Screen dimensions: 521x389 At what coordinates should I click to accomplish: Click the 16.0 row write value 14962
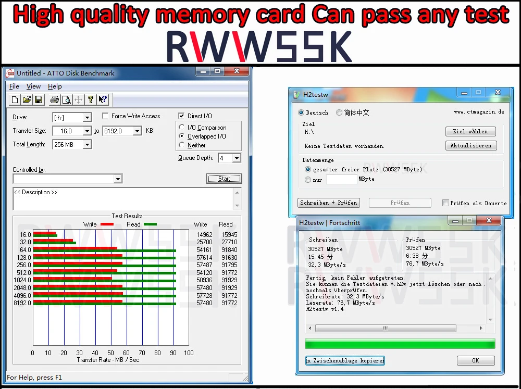(204, 234)
